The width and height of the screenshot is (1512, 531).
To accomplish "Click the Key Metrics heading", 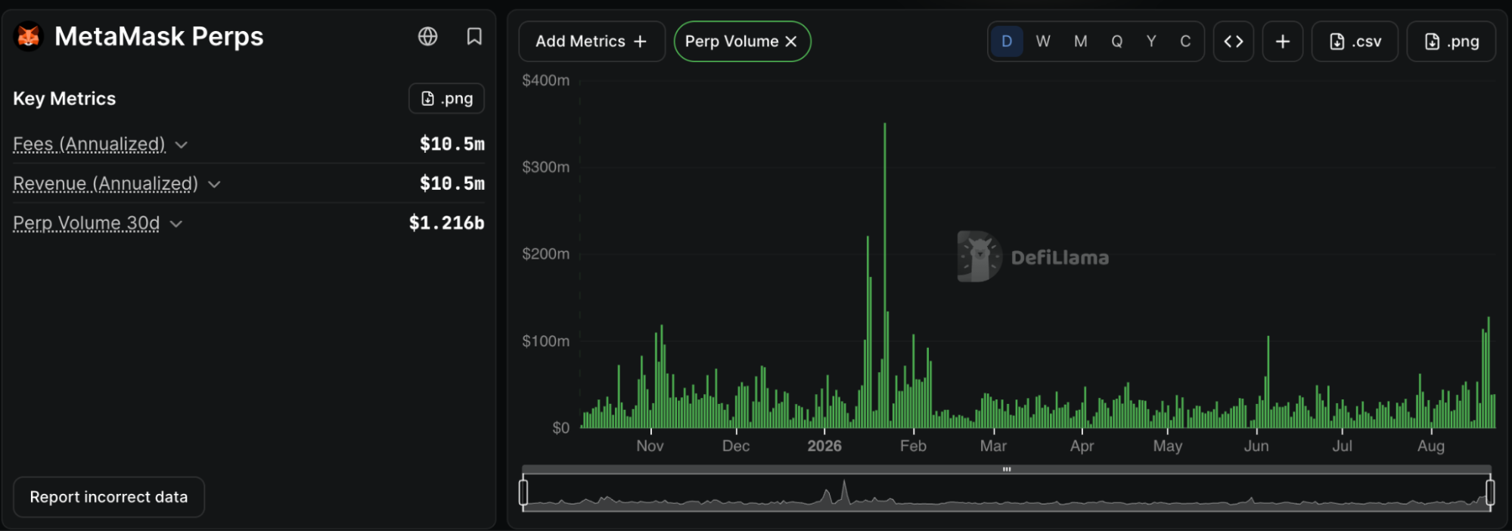I will tap(64, 98).
